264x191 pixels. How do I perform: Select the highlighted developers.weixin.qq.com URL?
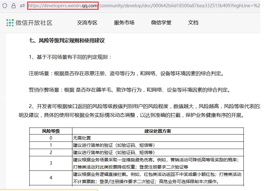63,5
